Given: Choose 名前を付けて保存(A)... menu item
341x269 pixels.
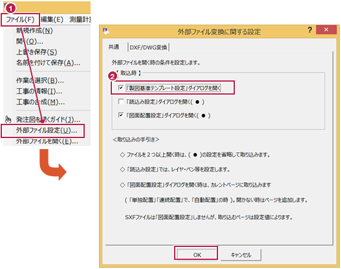Looking at the screenshot, I should pyautogui.click(x=48, y=63).
